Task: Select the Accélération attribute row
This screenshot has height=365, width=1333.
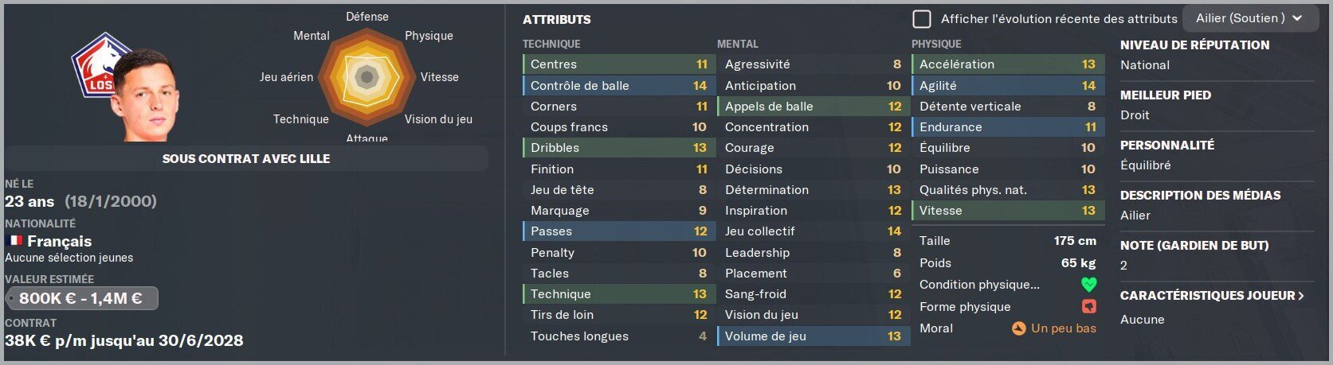Action: (1007, 64)
